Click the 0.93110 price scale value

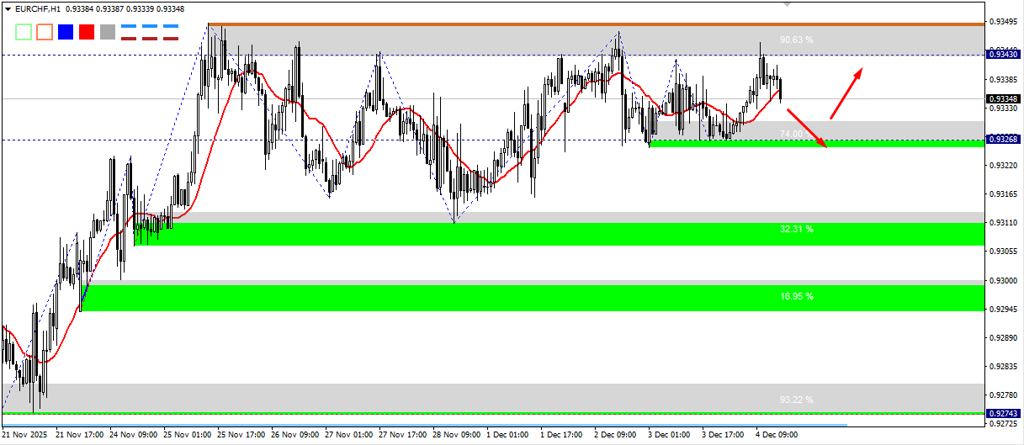1003,223
